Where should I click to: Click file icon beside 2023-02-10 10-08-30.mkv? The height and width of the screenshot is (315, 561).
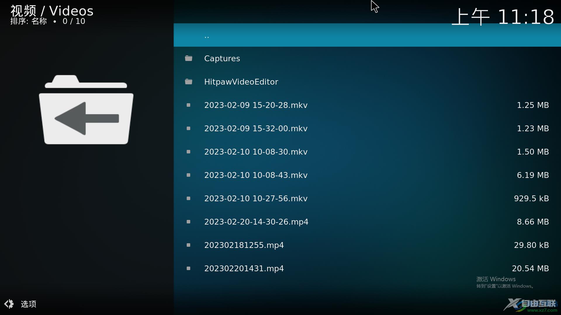point(188,152)
